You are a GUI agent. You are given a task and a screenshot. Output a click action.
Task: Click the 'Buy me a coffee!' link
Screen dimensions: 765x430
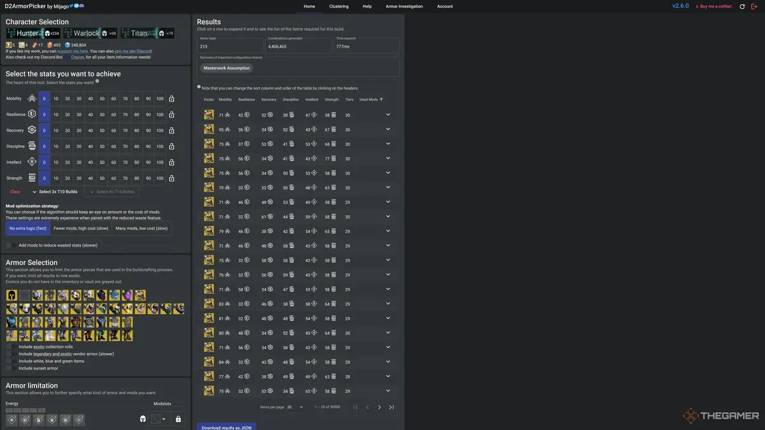click(x=714, y=6)
